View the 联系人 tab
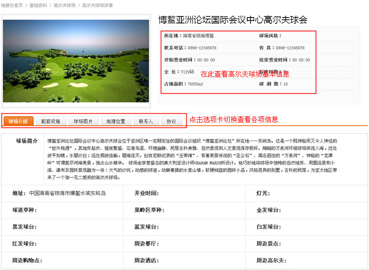Screen dimensions: 369x270 coord(146,121)
